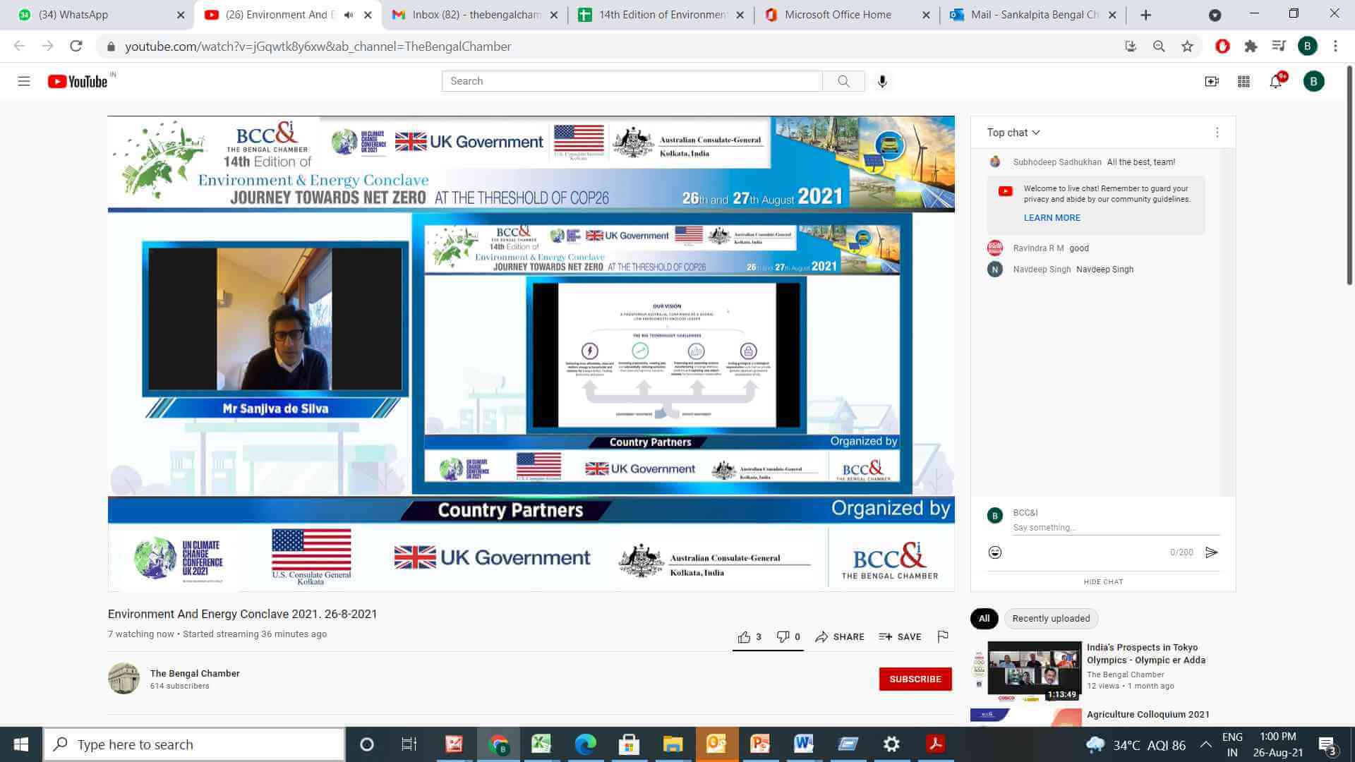Click the Opera extension icon in toolbar
The width and height of the screenshot is (1355, 762).
point(1223,47)
